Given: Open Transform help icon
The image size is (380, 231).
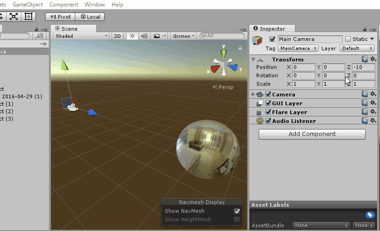Looking at the screenshot, I should 365,59.
